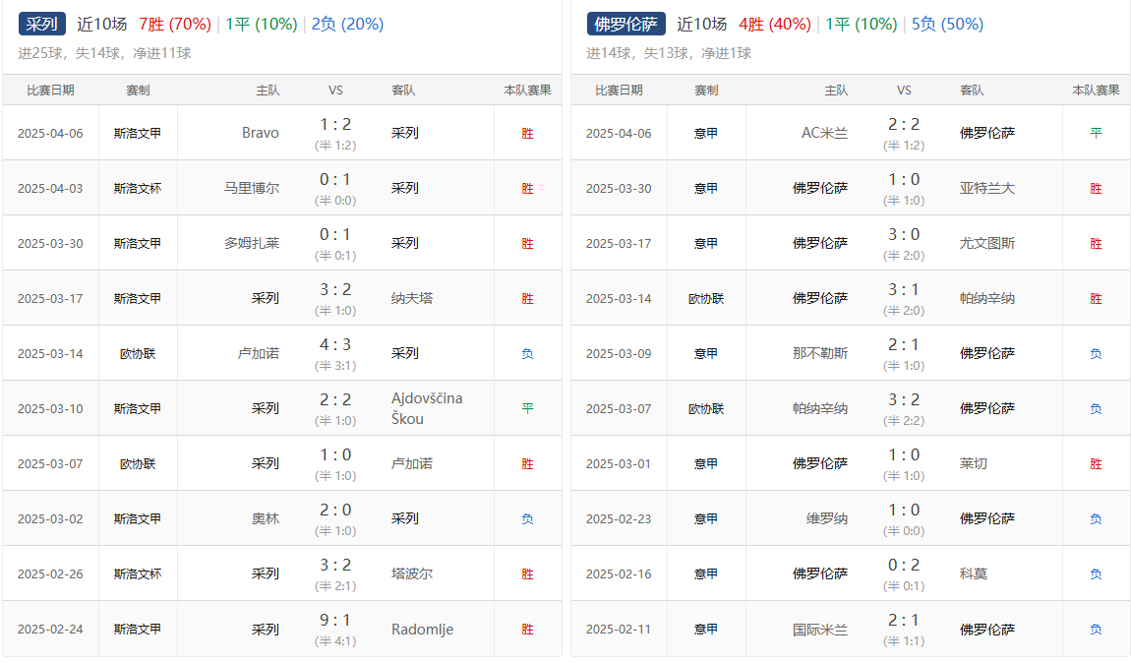
Task: Select 多姆扎莱 team name
Action: point(251,243)
